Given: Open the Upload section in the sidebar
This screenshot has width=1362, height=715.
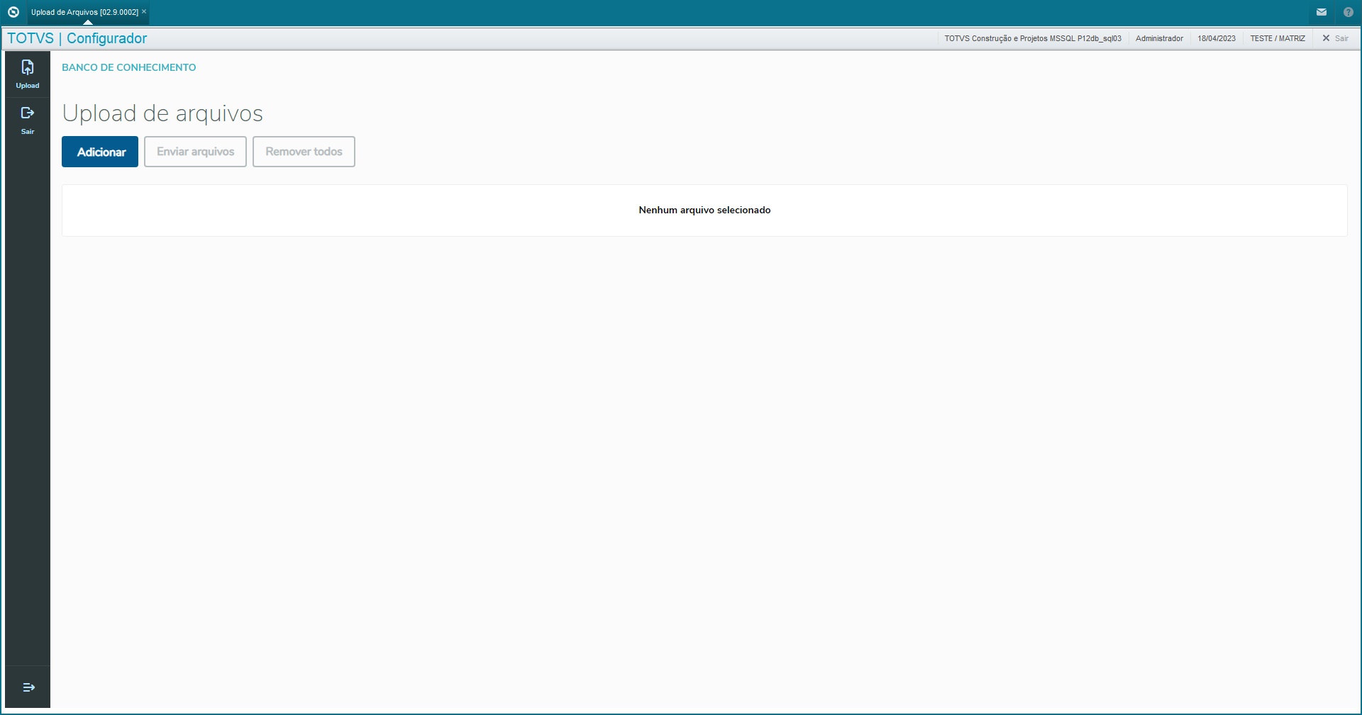Looking at the screenshot, I should point(28,74).
